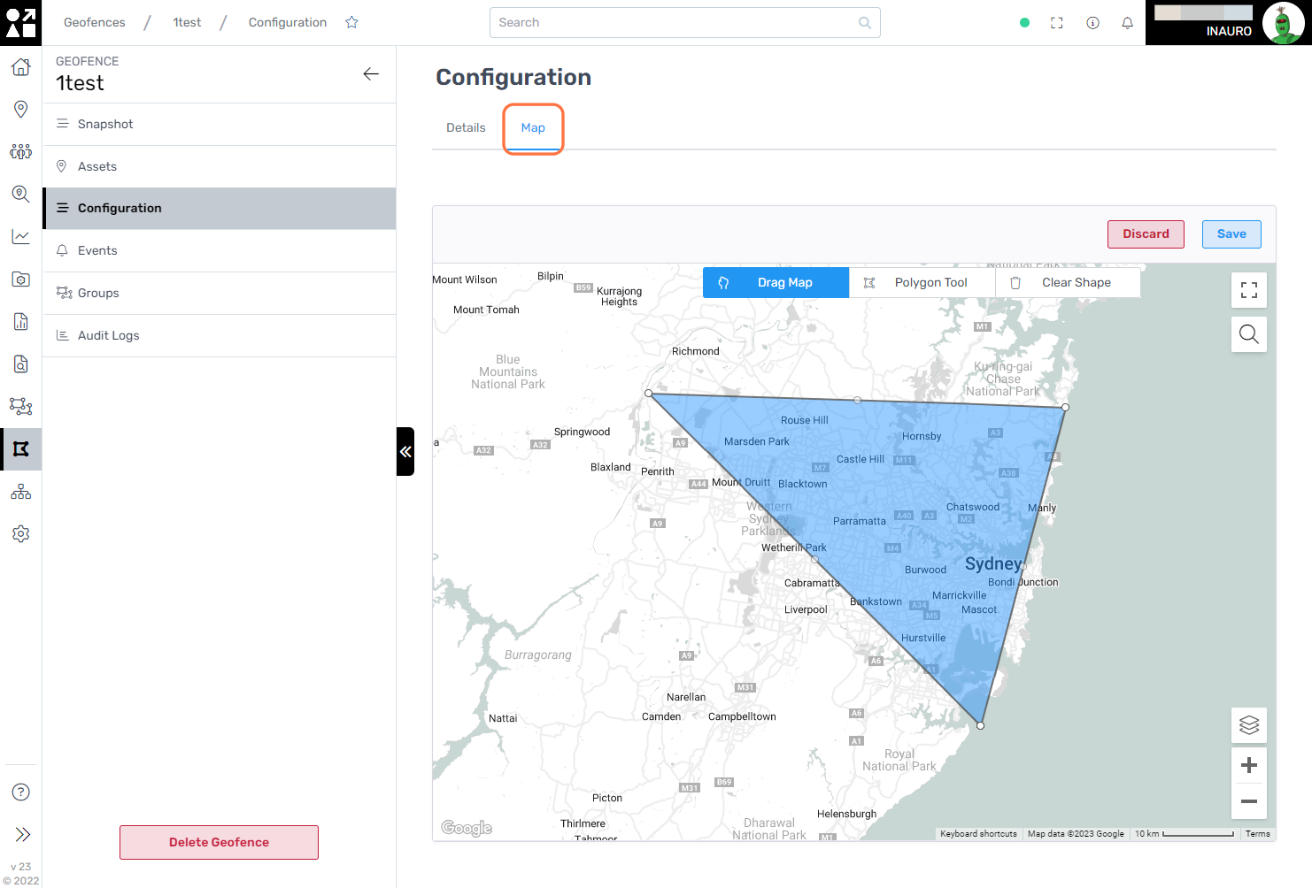Open map Terms link
Screen dimensions: 1312x888
[1257, 834]
